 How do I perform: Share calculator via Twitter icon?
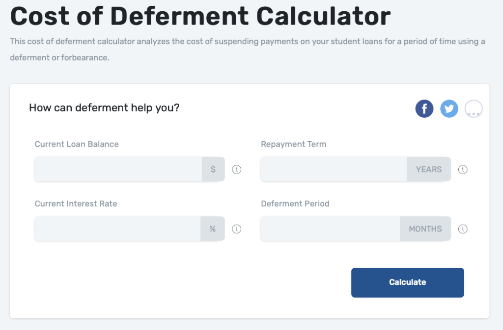[449, 108]
